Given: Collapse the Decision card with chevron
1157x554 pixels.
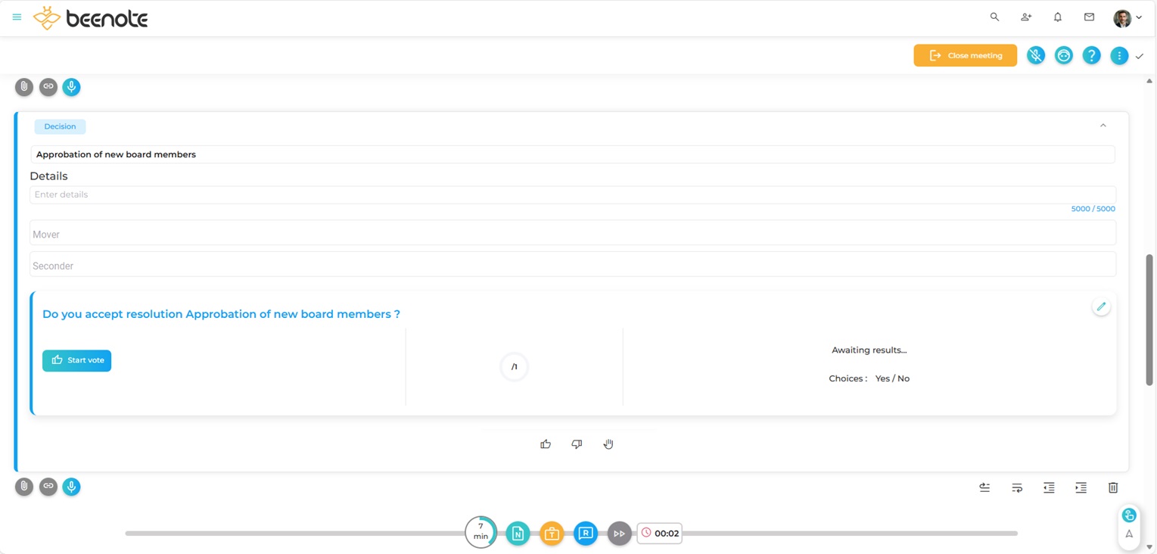Looking at the screenshot, I should point(1103,126).
